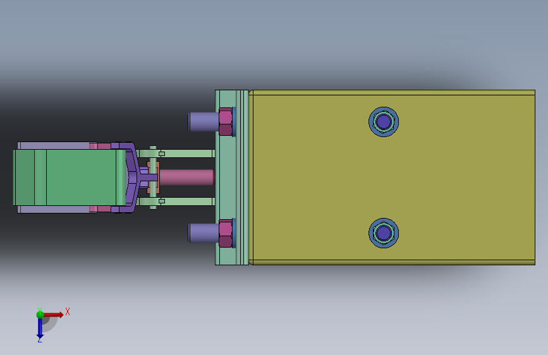This screenshot has height=355, width=548.
Task: Click the green Y axis origin dot
Action: pos(40,315)
